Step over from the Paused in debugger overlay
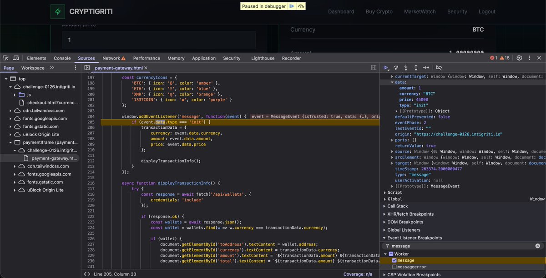Screen dimensions: 546x278 pos(300,6)
